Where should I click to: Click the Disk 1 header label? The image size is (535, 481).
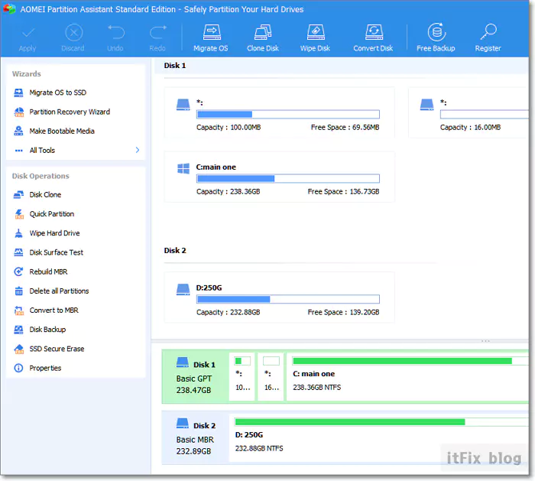point(175,66)
